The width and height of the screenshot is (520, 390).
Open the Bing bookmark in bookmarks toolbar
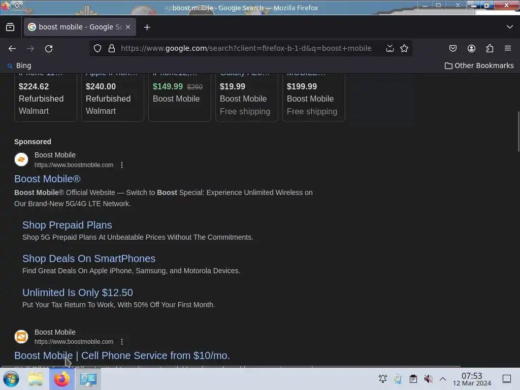coord(20,66)
